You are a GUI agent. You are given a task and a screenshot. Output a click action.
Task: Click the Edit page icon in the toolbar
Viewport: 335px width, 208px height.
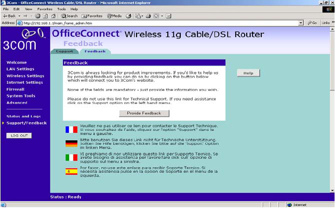[156, 16]
